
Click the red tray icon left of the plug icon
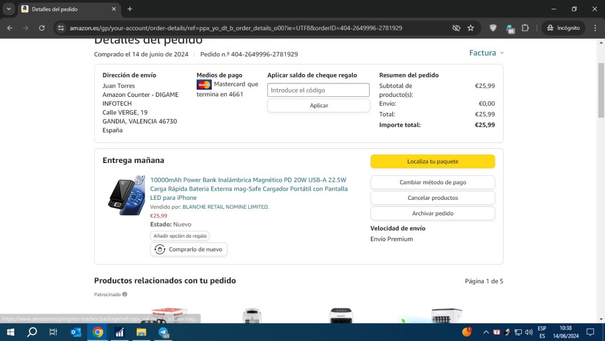coord(497,332)
